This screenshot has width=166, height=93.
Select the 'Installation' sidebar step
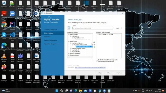pos(47,37)
